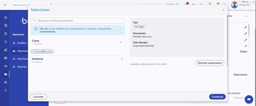Click the '6 Variables' count text
The height and width of the screenshot is (106, 256).
click(x=37, y=62)
